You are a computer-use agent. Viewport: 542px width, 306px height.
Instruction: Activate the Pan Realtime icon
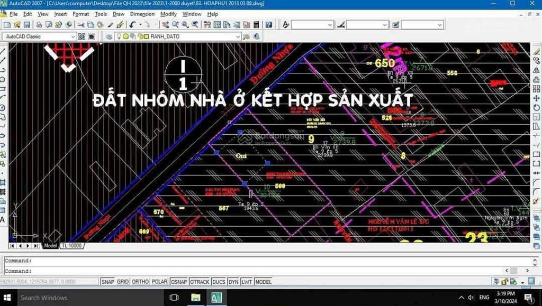[166, 25]
